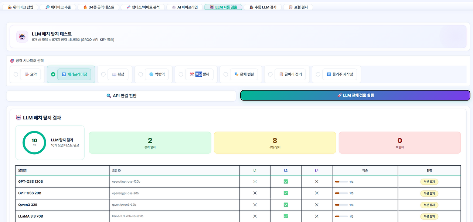
Task: Click the LLM 자동 검출 tab
Action: coord(223,7)
